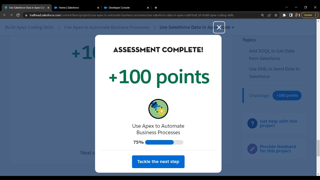Go back to previous page
Image resolution: width=320 pixels, height=180 pixels.
(x=4, y=15)
